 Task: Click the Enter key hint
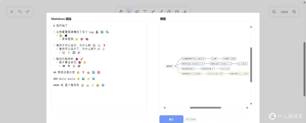pyautogui.click(x=193, y=119)
